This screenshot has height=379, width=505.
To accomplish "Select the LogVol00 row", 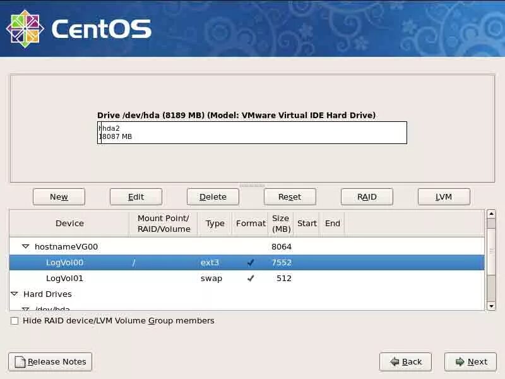I will 247,262.
